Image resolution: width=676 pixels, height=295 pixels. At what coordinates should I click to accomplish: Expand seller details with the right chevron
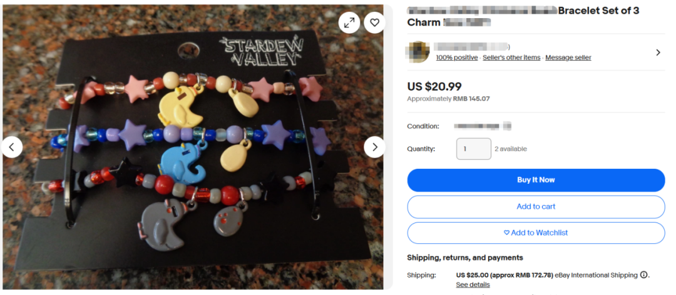click(658, 52)
